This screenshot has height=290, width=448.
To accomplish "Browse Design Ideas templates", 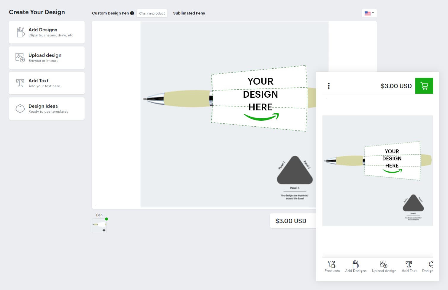I will click(47, 108).
